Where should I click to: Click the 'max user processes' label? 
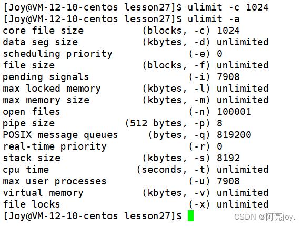pos(55,182)
